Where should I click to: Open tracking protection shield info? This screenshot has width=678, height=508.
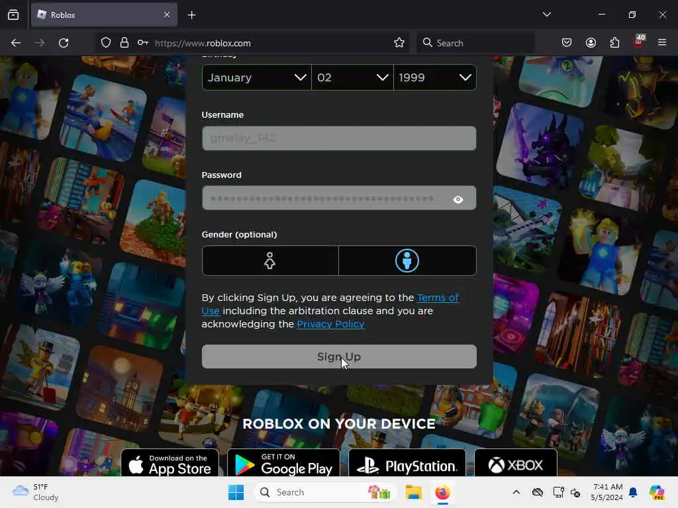click(x=106, y=43)
